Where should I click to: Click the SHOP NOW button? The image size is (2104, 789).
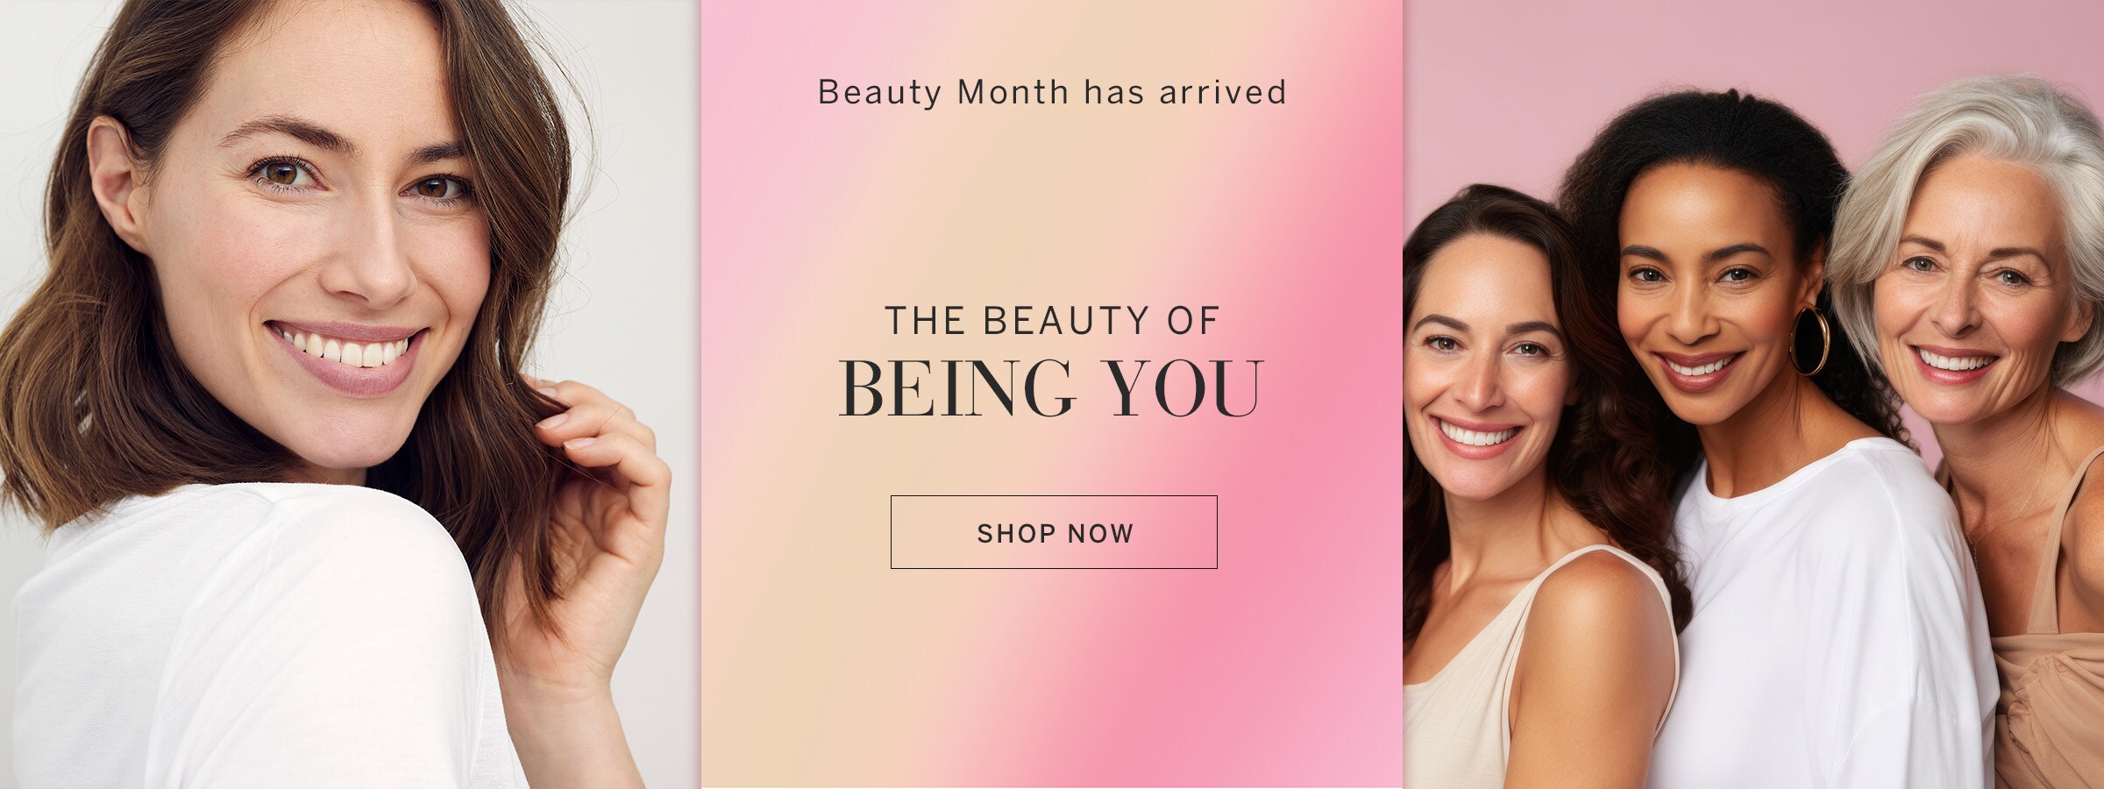click(1054, 532)
